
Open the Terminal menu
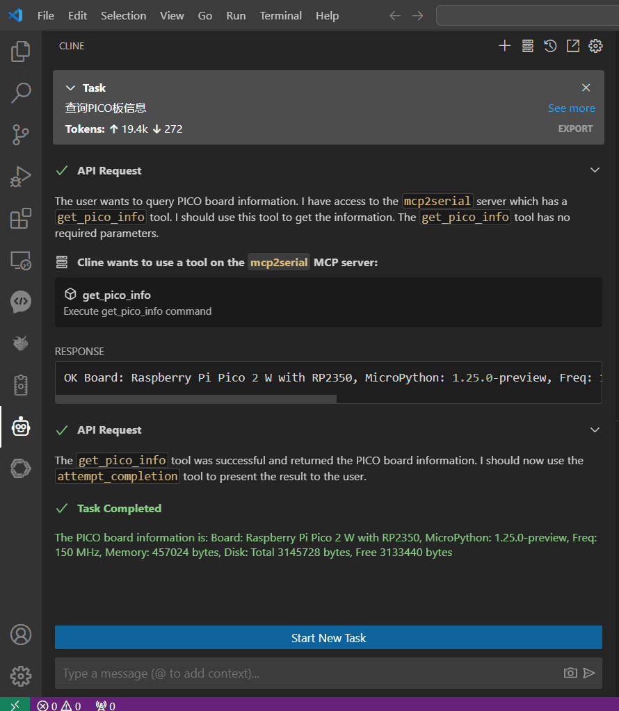coord(280,15)
